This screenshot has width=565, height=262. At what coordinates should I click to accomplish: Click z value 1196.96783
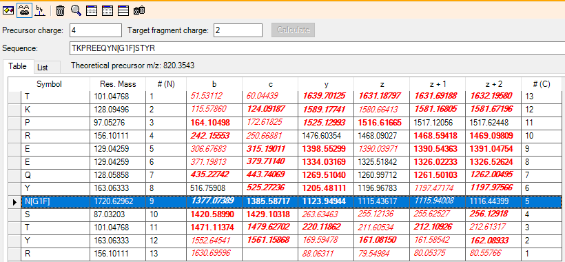382,188
